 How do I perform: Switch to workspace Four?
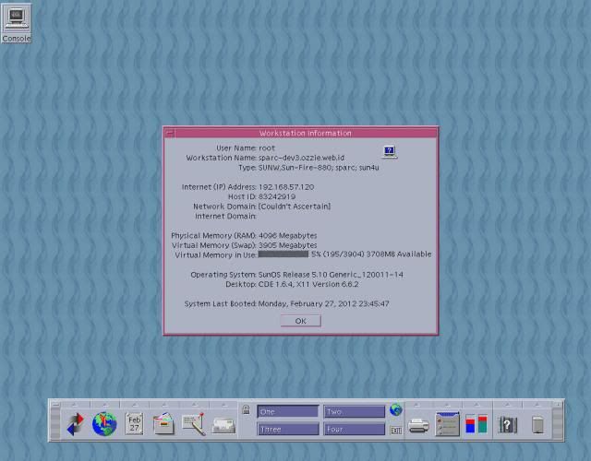pos(355,429)
